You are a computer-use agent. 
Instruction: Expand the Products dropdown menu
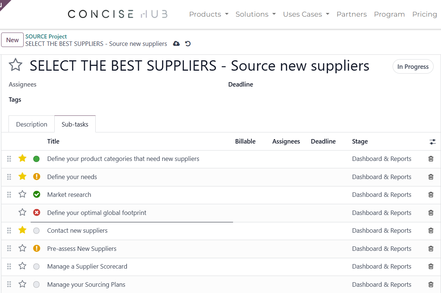[x=209, y=14]
